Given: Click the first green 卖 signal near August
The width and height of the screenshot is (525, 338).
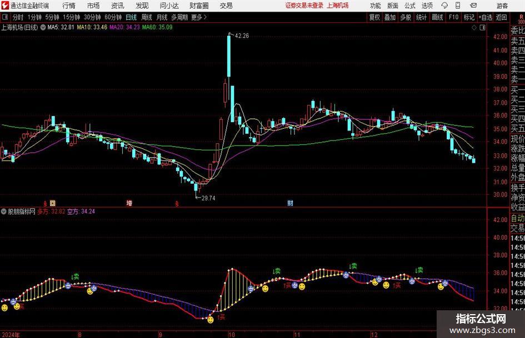Looking at the screenshot, I should pos(76,276).
